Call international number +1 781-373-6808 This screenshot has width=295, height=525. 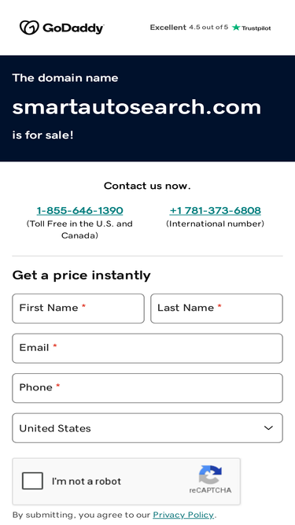pos(215,211)
